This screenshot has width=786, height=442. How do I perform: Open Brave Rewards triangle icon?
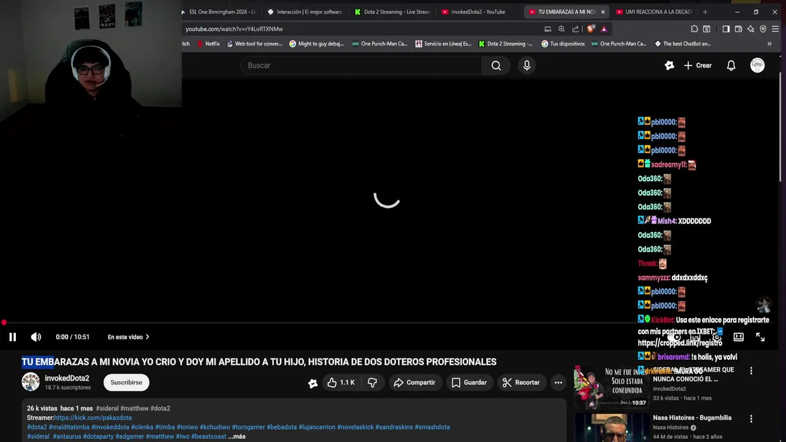[x=604, y=29]
